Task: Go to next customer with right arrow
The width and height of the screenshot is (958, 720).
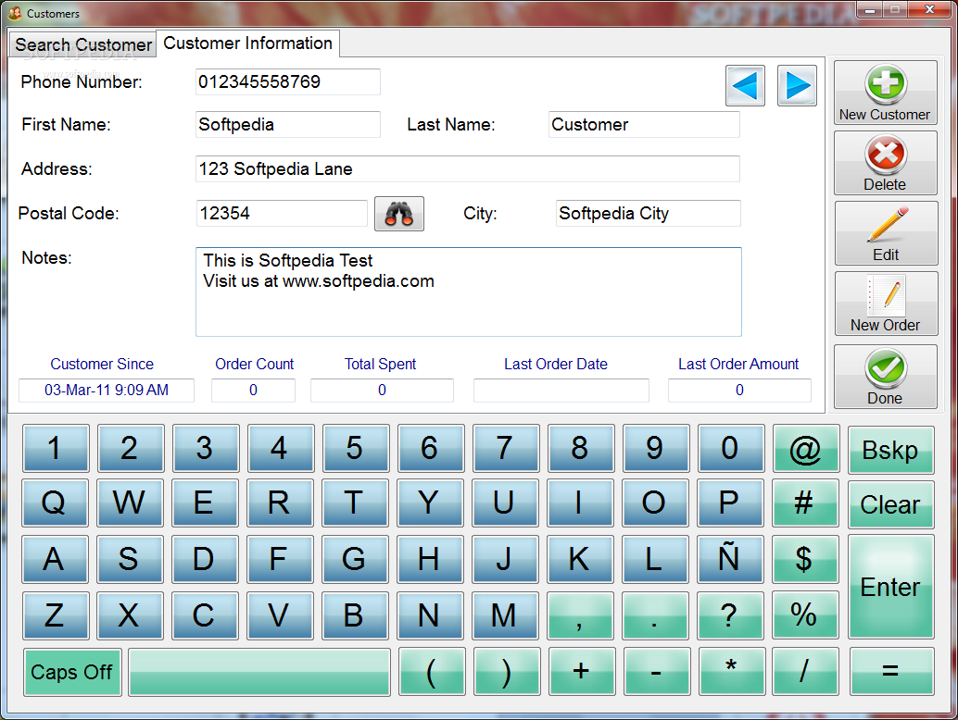Action: pyautogui.click(x=797, y=85)
